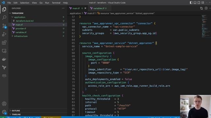Expand the TIMELINE section
The image size is (211, 118).
(16, 114)
